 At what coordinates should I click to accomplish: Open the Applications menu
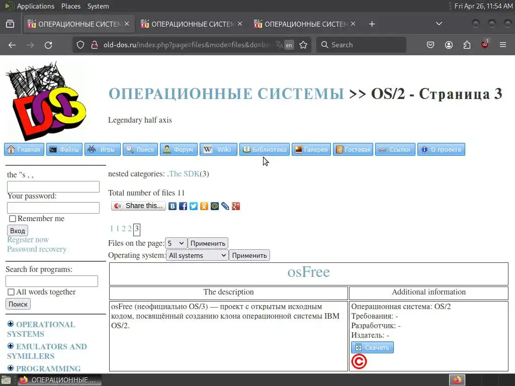(36, 6)
